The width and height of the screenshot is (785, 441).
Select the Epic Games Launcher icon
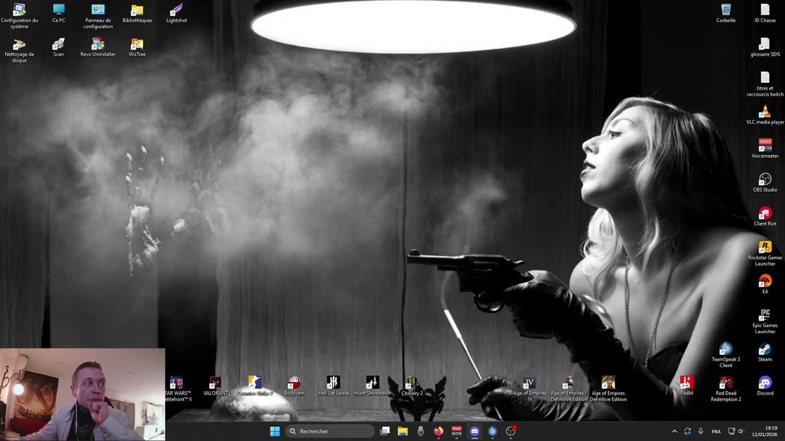765,322
